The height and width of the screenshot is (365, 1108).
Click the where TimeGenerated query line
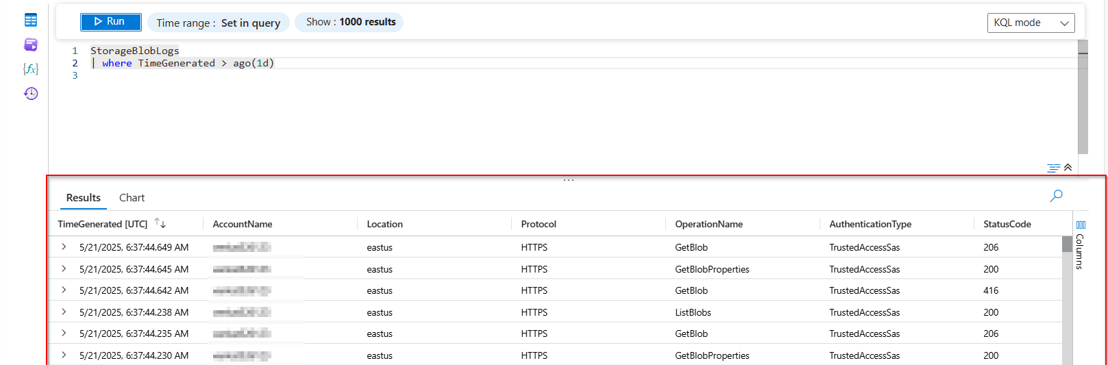182,63
